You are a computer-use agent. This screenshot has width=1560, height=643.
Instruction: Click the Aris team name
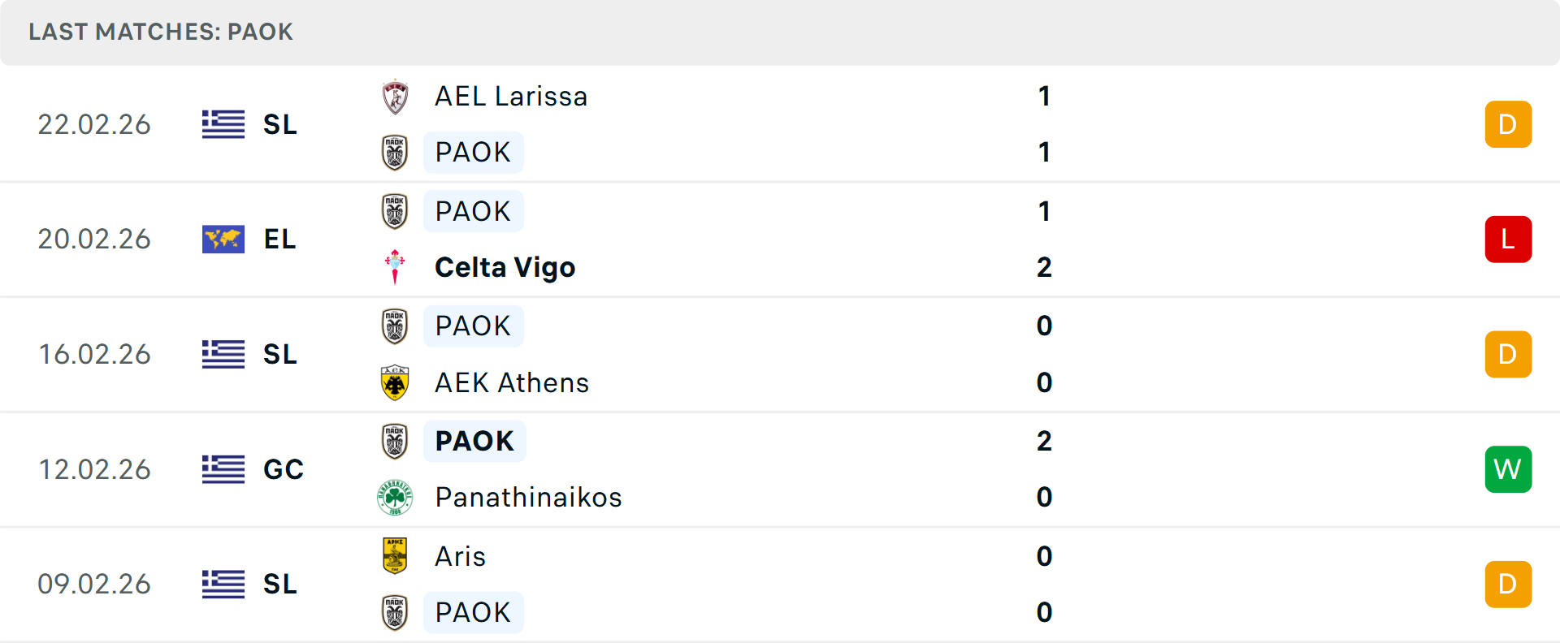tap(460, 556)
